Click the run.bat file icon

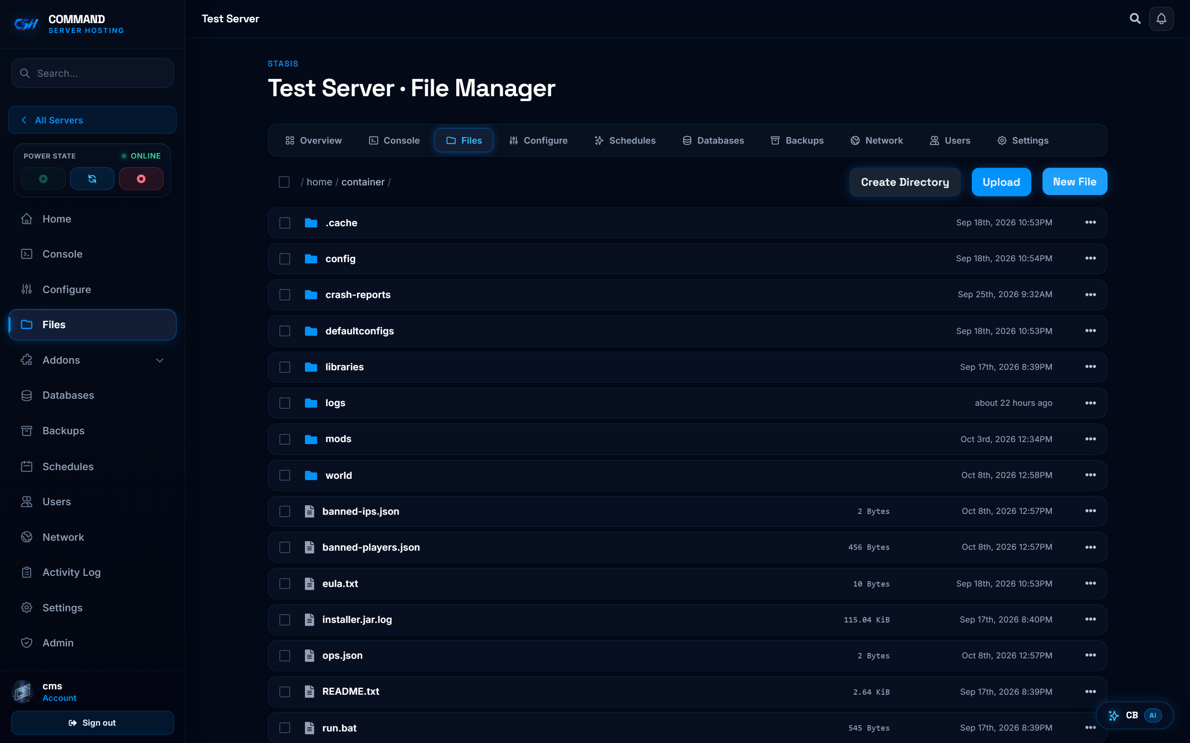(x=309, y=728)
